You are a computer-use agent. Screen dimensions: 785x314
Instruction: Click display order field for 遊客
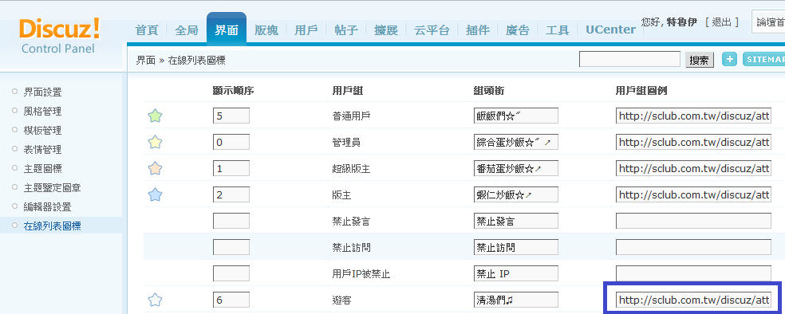click(231, 300)
